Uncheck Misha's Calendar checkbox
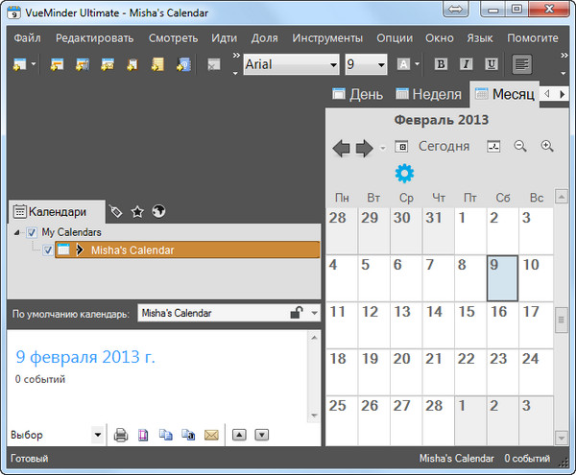The image size is (576, 475). click(48, 249)
